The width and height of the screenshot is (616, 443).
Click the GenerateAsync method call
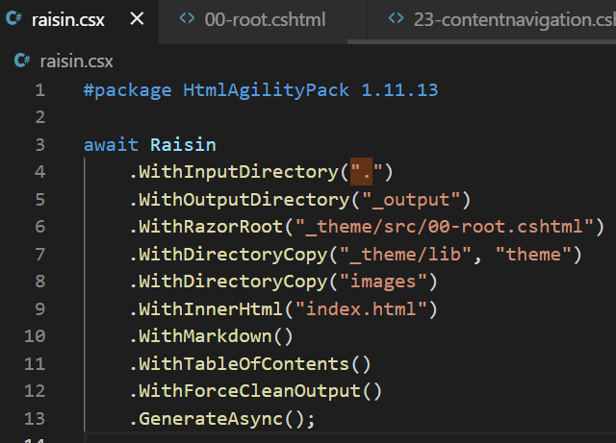[213, 420]
